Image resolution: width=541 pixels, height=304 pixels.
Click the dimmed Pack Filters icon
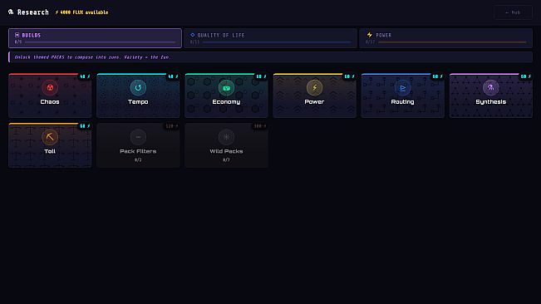tap(138, 137)
